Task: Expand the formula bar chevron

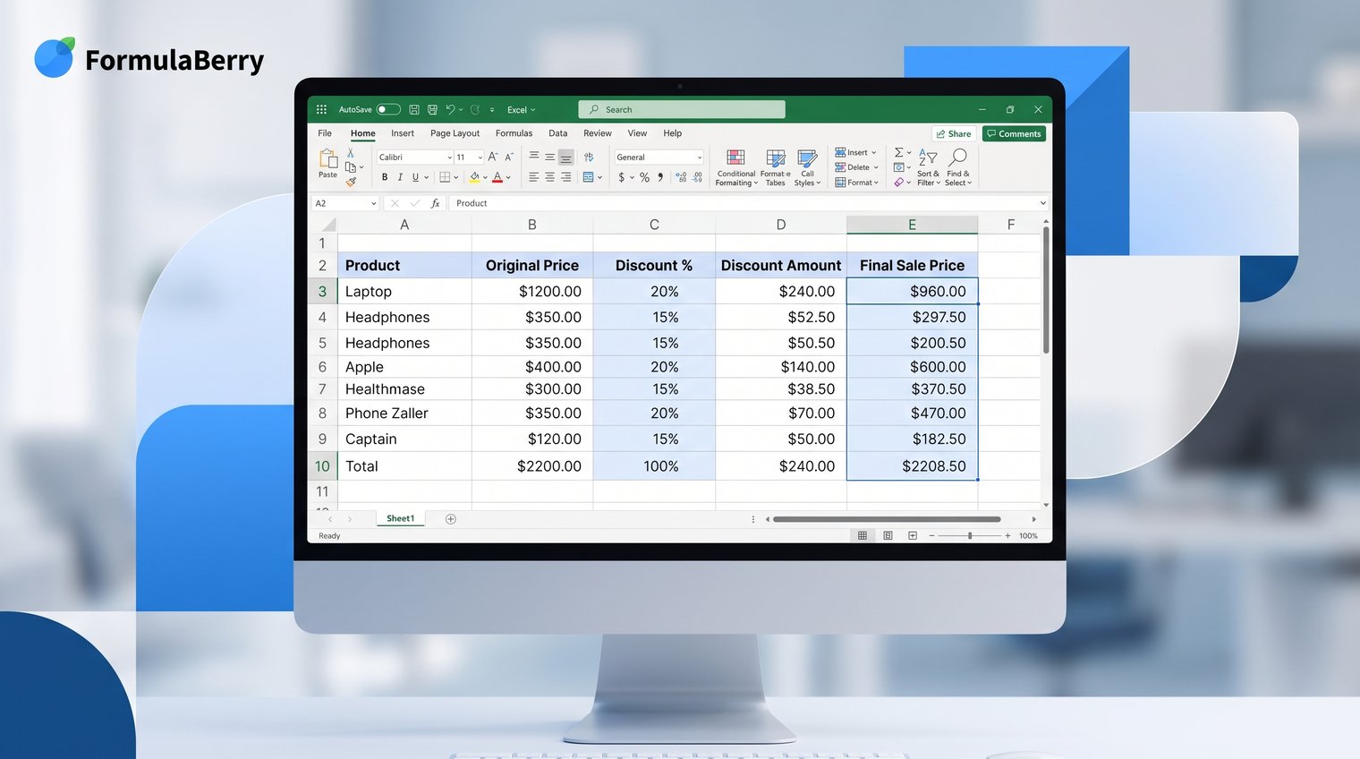Action: 1042,203
